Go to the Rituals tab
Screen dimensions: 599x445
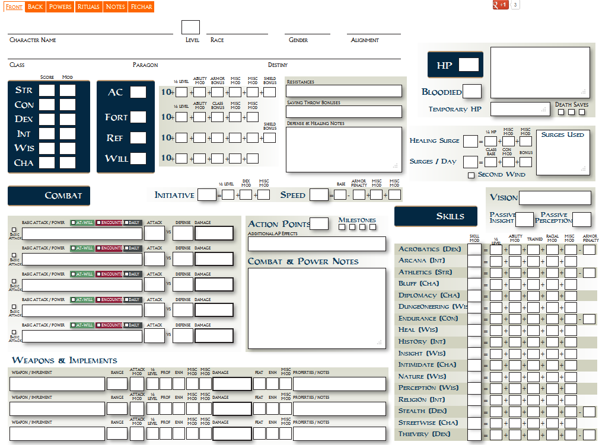(88, 7)
